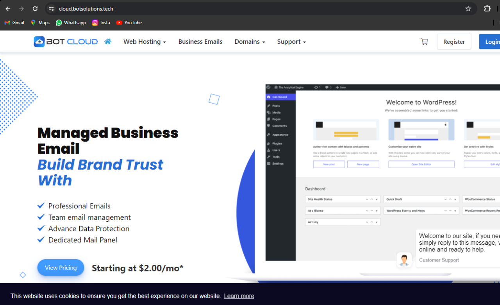
Task: Open the shopping cart icon
Action: pyautogui.click(x=424, y=41)
